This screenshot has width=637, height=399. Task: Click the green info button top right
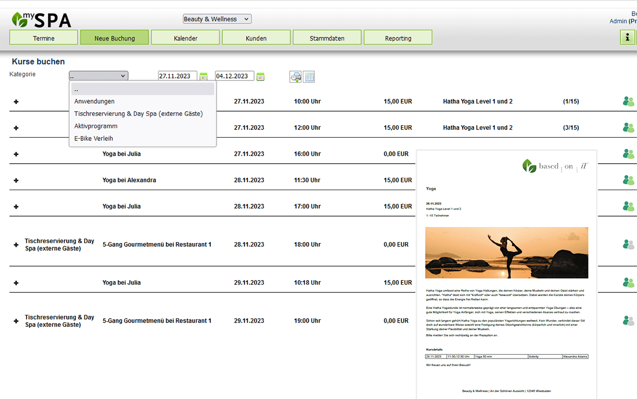(628, 37)
